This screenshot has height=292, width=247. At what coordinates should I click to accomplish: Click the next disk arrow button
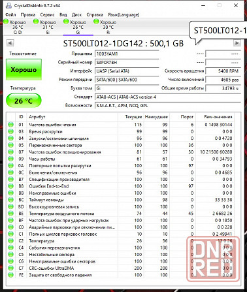pyautogui.click(x=237, y=43)
